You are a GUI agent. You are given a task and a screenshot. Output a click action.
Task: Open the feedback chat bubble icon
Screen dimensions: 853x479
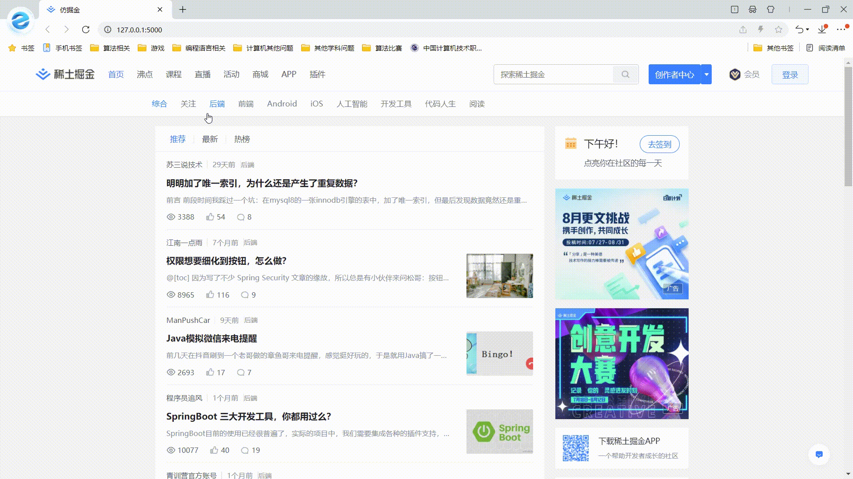pos(819,455)
